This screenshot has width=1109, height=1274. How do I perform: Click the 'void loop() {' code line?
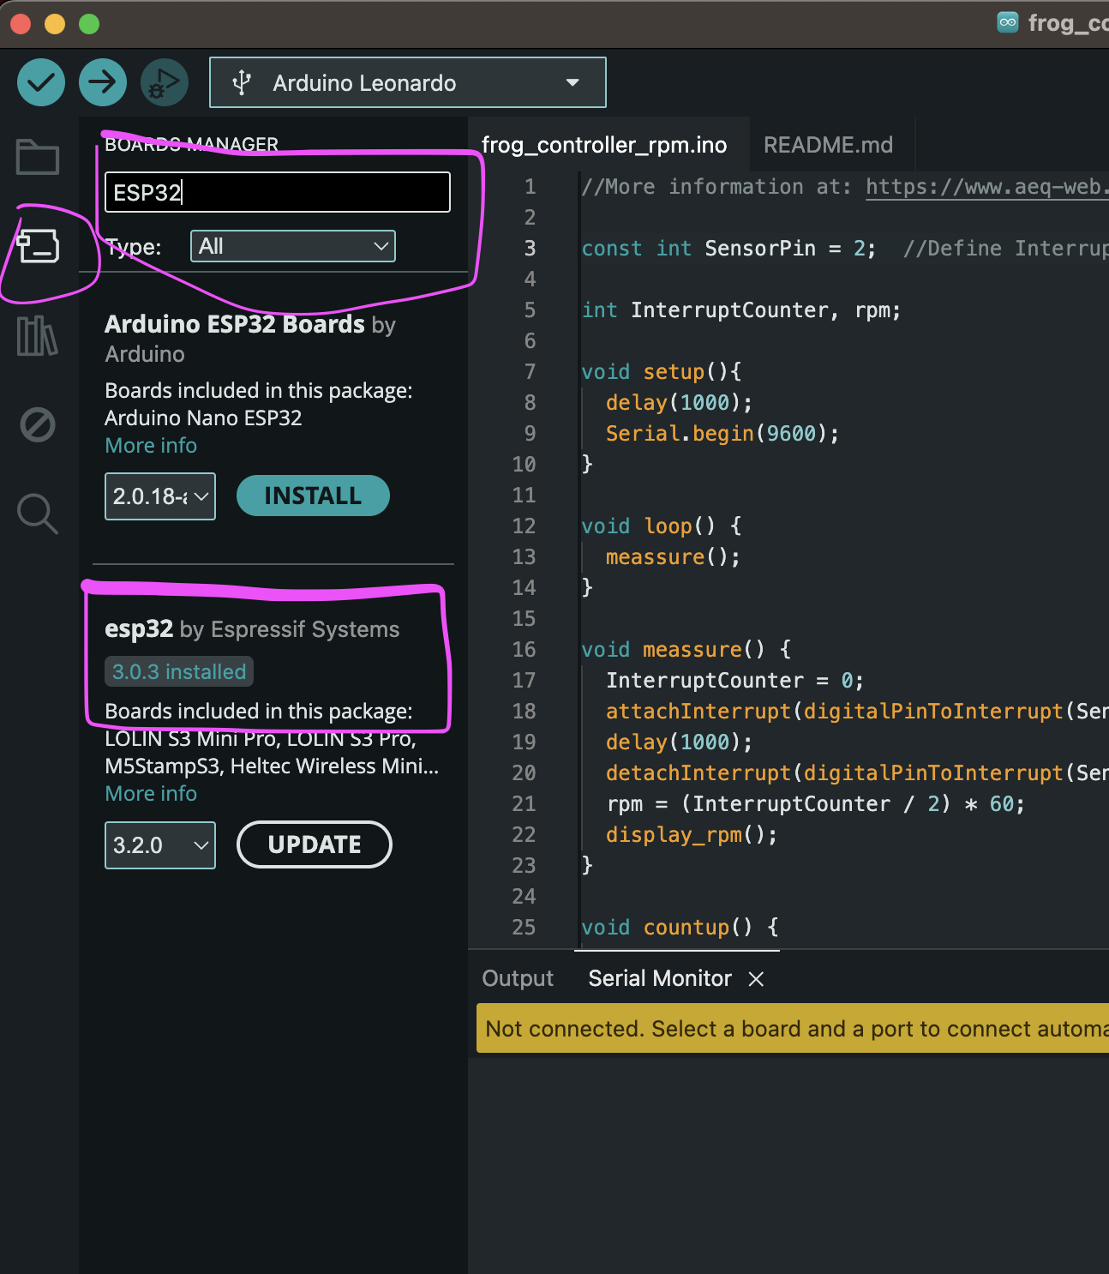tap(662, 526)
